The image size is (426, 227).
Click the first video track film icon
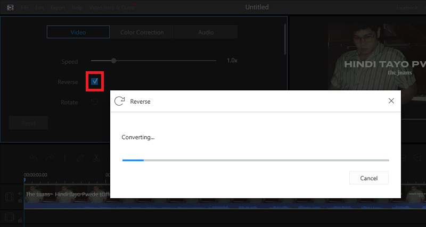tap(9, 197)
